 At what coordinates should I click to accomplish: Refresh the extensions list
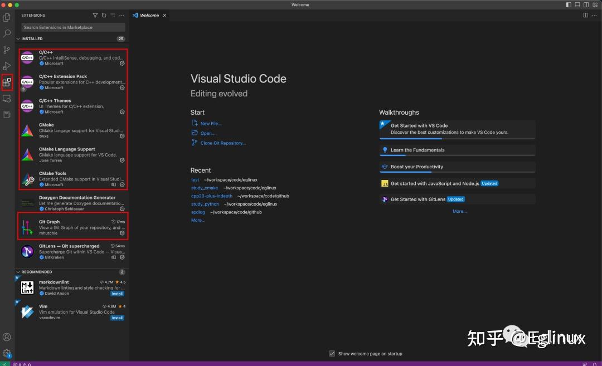pyautogui.click(x=104, y=15)
